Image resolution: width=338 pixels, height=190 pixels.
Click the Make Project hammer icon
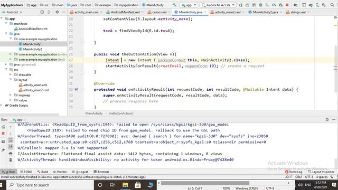174,5
